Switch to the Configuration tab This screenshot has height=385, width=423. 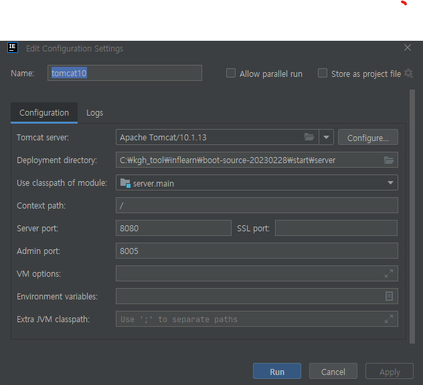tap(44, 112)
